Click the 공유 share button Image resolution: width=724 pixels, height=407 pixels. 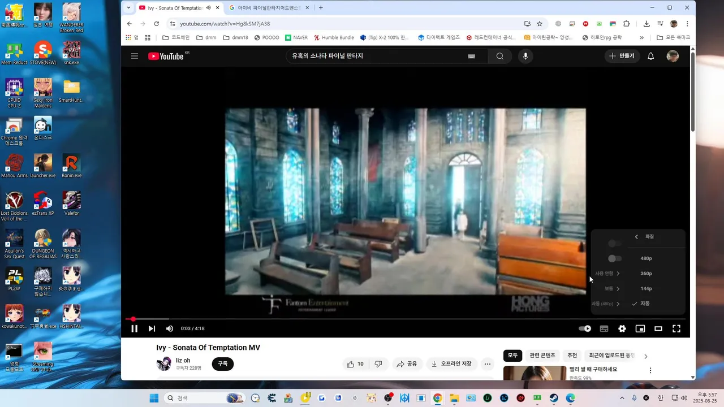(407, 364)
